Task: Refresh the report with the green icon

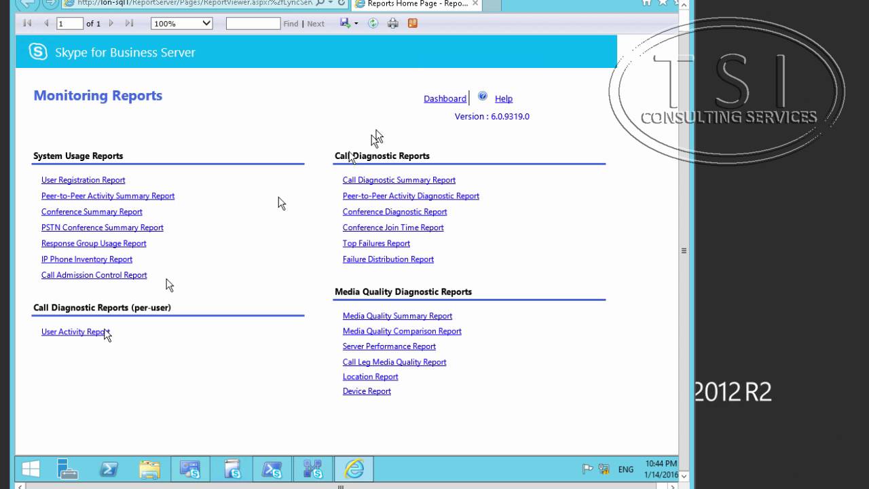Action: (373, 23)
